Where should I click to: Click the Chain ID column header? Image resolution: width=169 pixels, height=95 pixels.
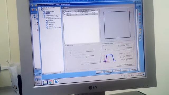coord(69,11)
